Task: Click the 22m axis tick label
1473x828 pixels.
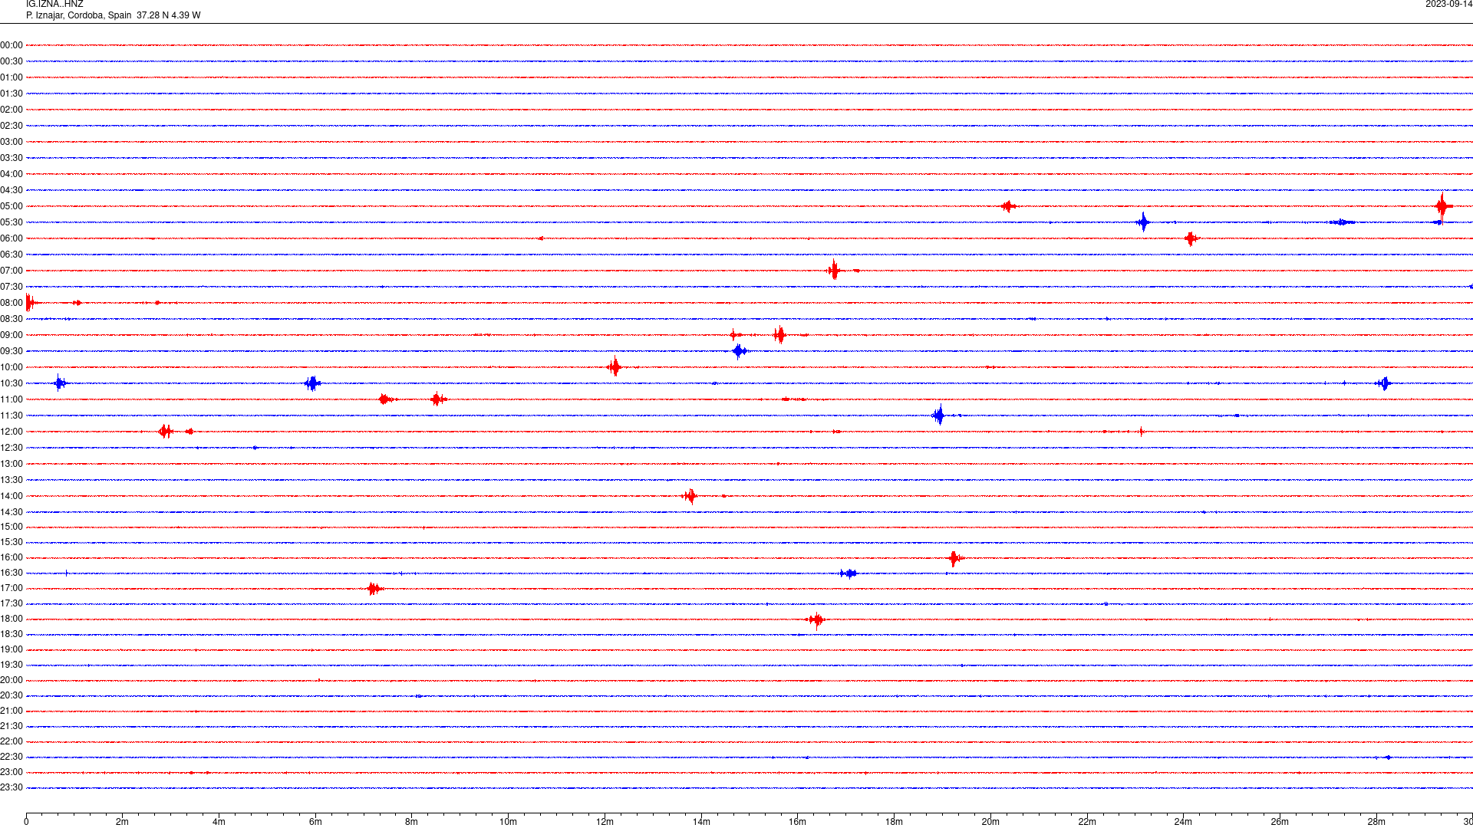Action: click(x=1087, y=822)
